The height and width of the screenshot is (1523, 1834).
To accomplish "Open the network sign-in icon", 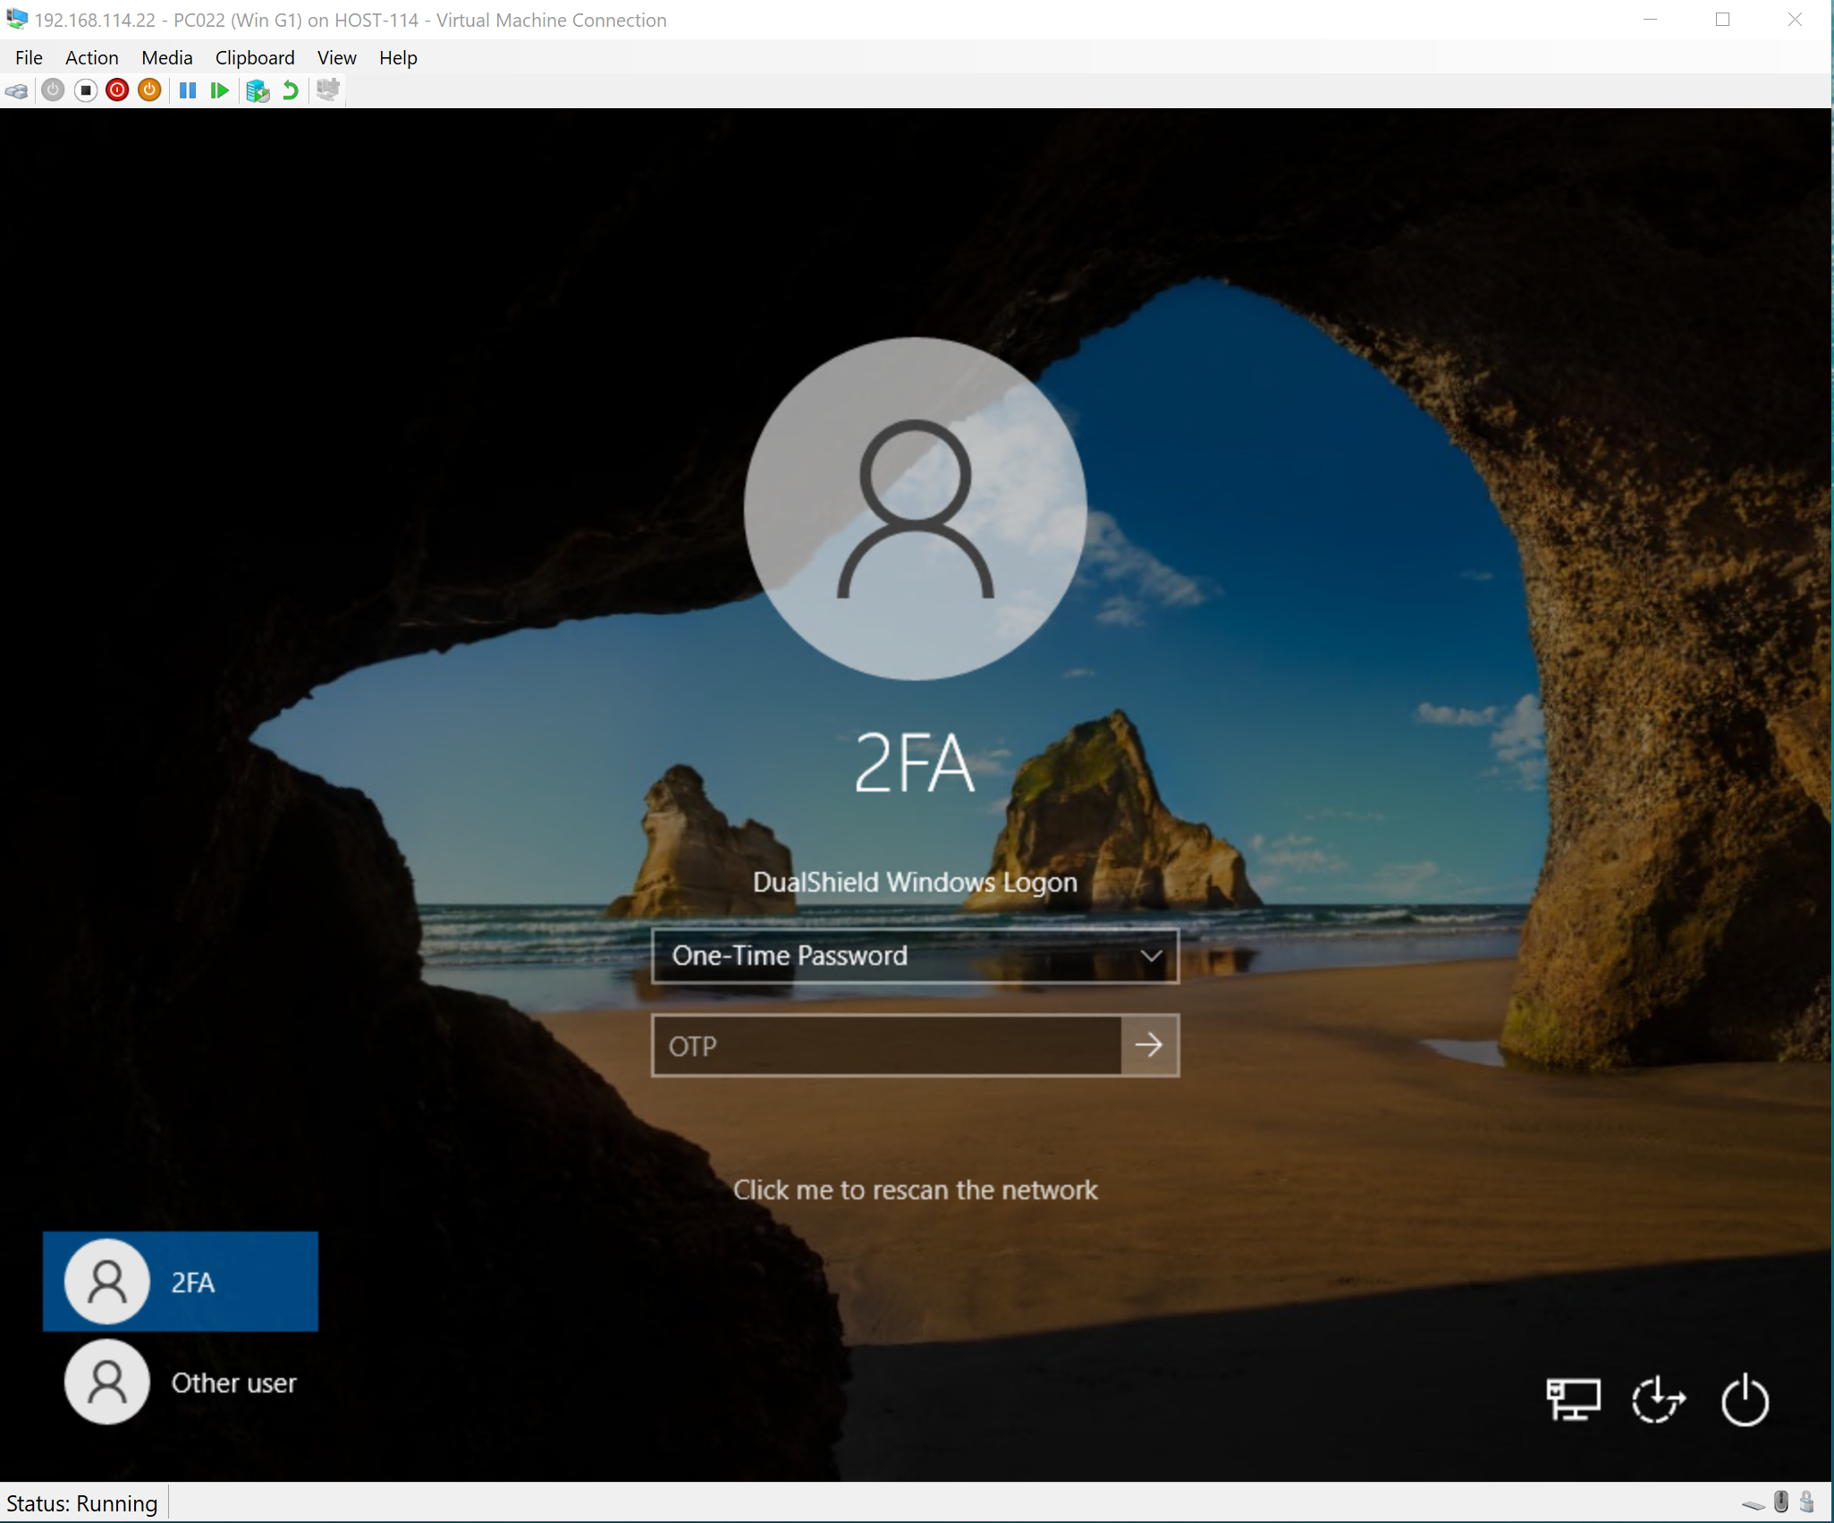I will [x=1573, y=1400].
